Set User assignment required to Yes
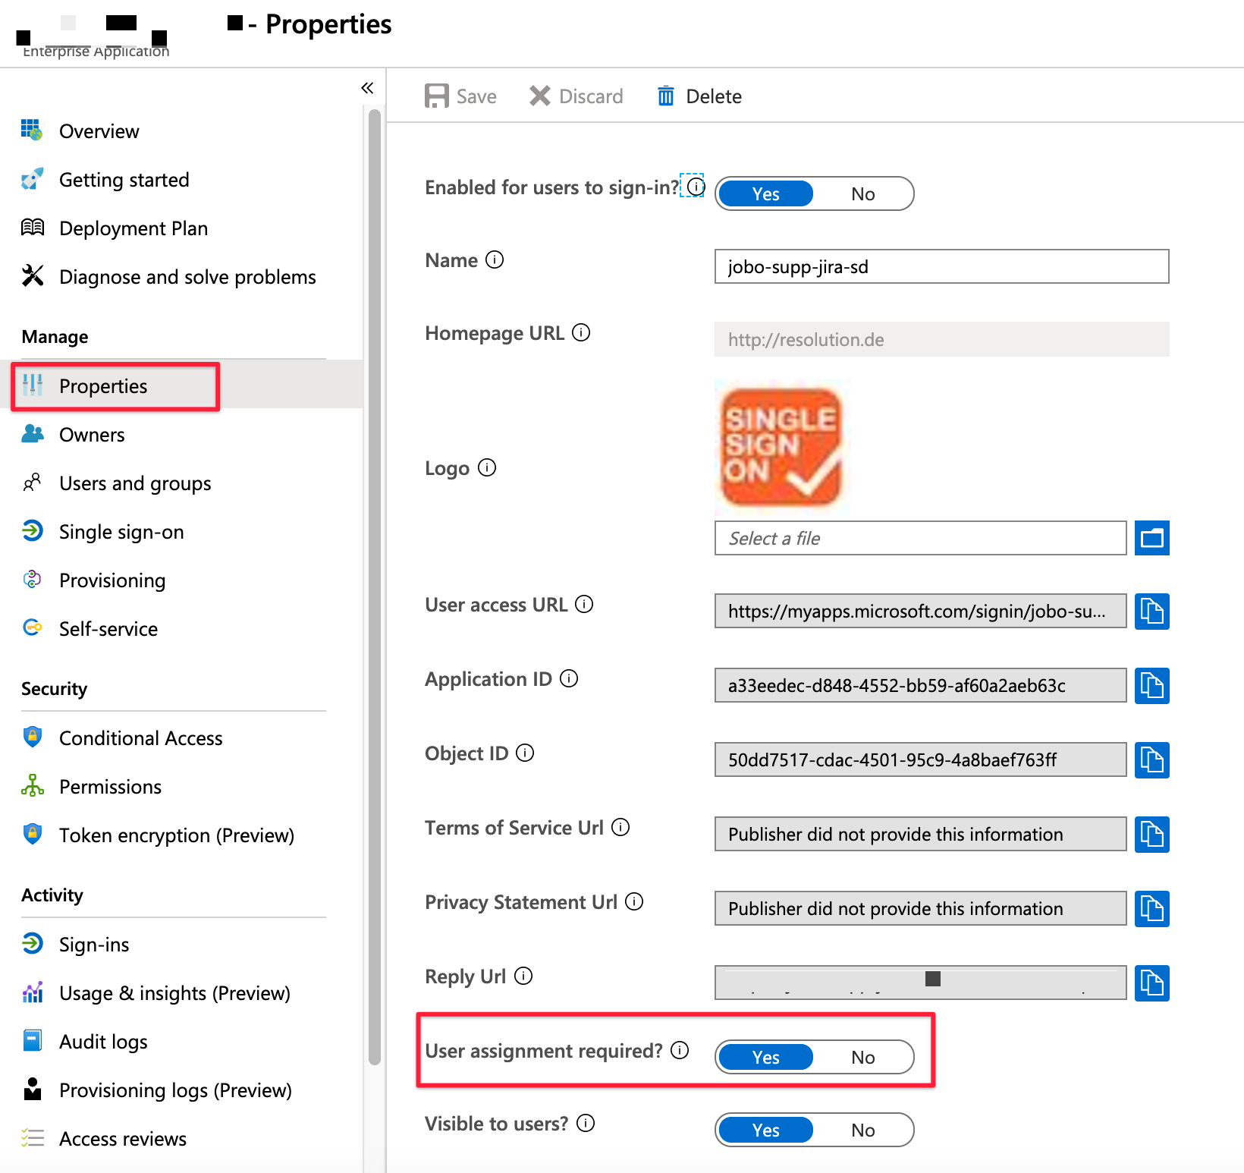Image resolution: width=1244 pixels, height=1173 pixels. coord(766,1057)
